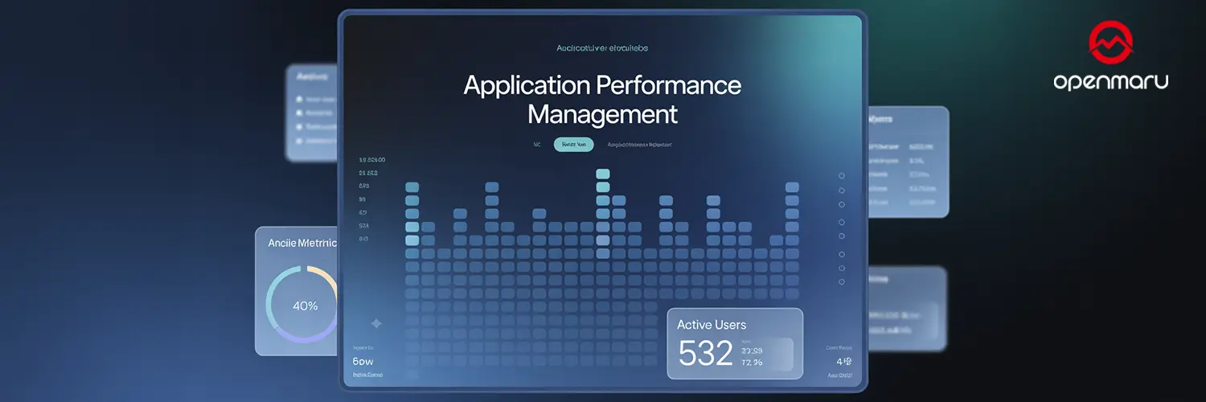Open the Active Users card heading
Screen dimensions: 1206x402
click(712, 325)
